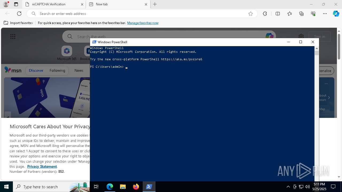Open the Microsoft 365 shortcut tile

point(67,53)
